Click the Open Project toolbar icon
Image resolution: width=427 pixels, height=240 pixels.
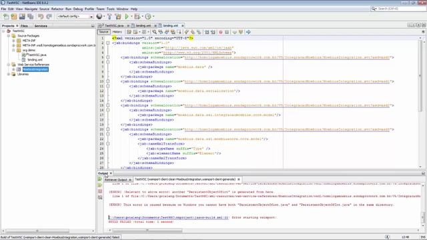click(22, 17)
